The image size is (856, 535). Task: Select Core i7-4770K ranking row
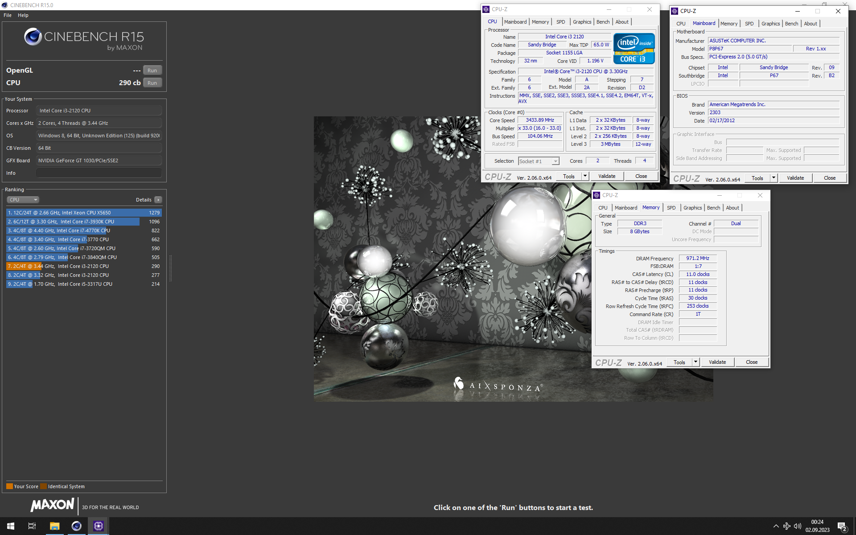click(84, 230)
